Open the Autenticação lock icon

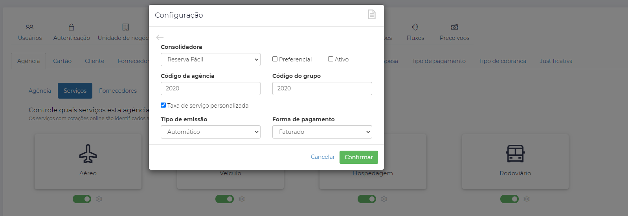71,27
